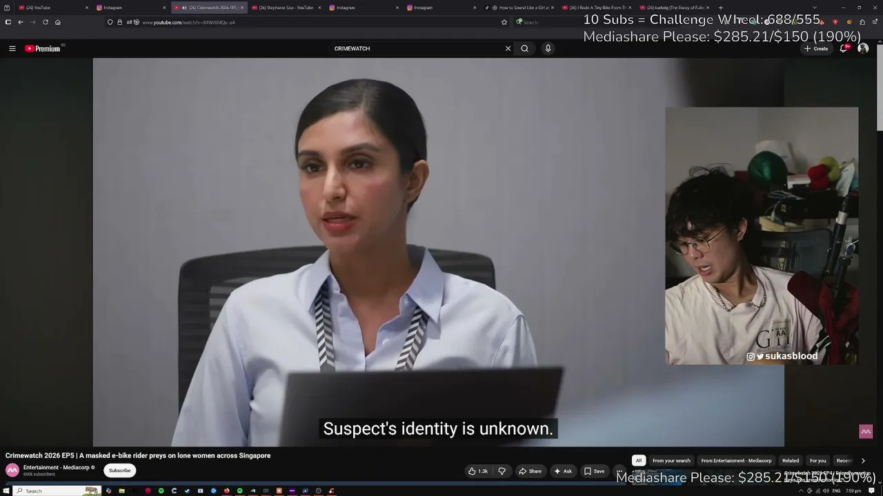Click the video title text

pyautogui.click(x=138, y=455)
